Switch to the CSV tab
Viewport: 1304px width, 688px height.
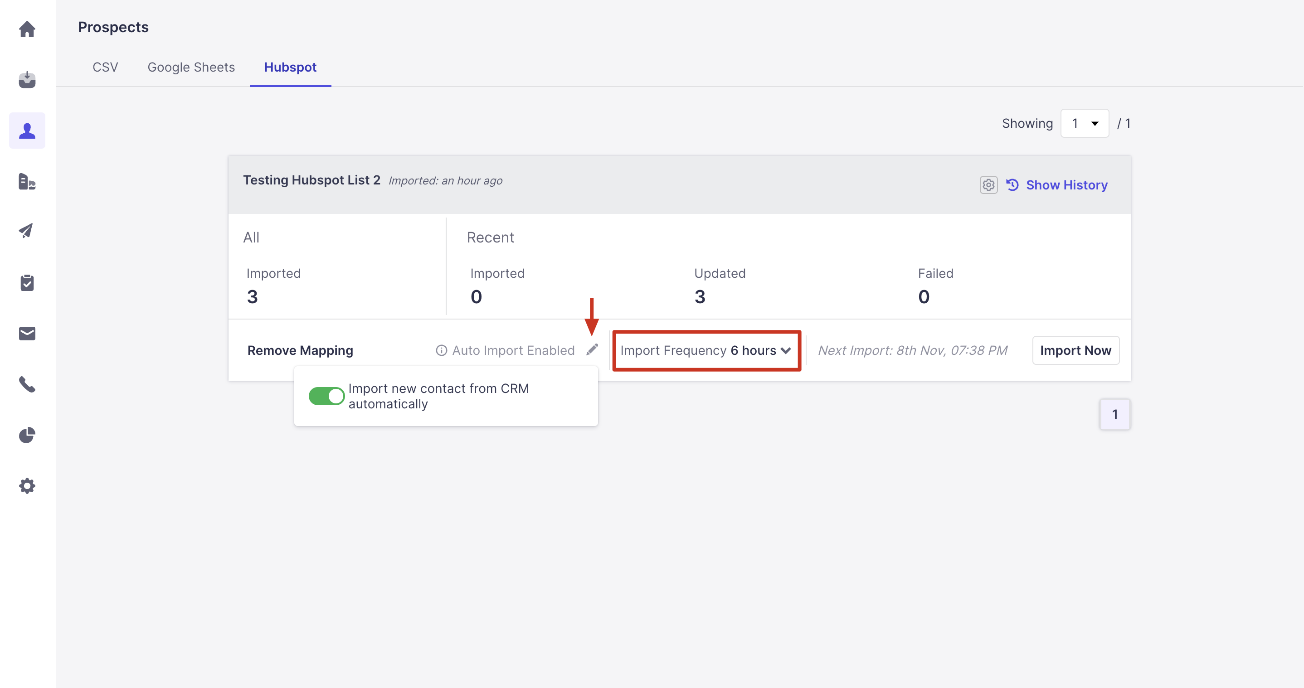click(105, 67)
